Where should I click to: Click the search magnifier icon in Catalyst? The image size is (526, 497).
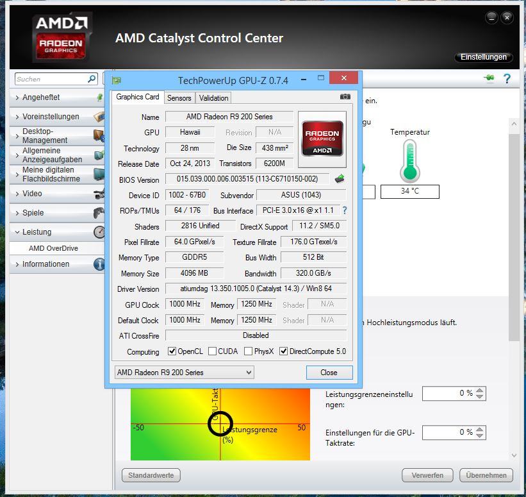(92, 79)
